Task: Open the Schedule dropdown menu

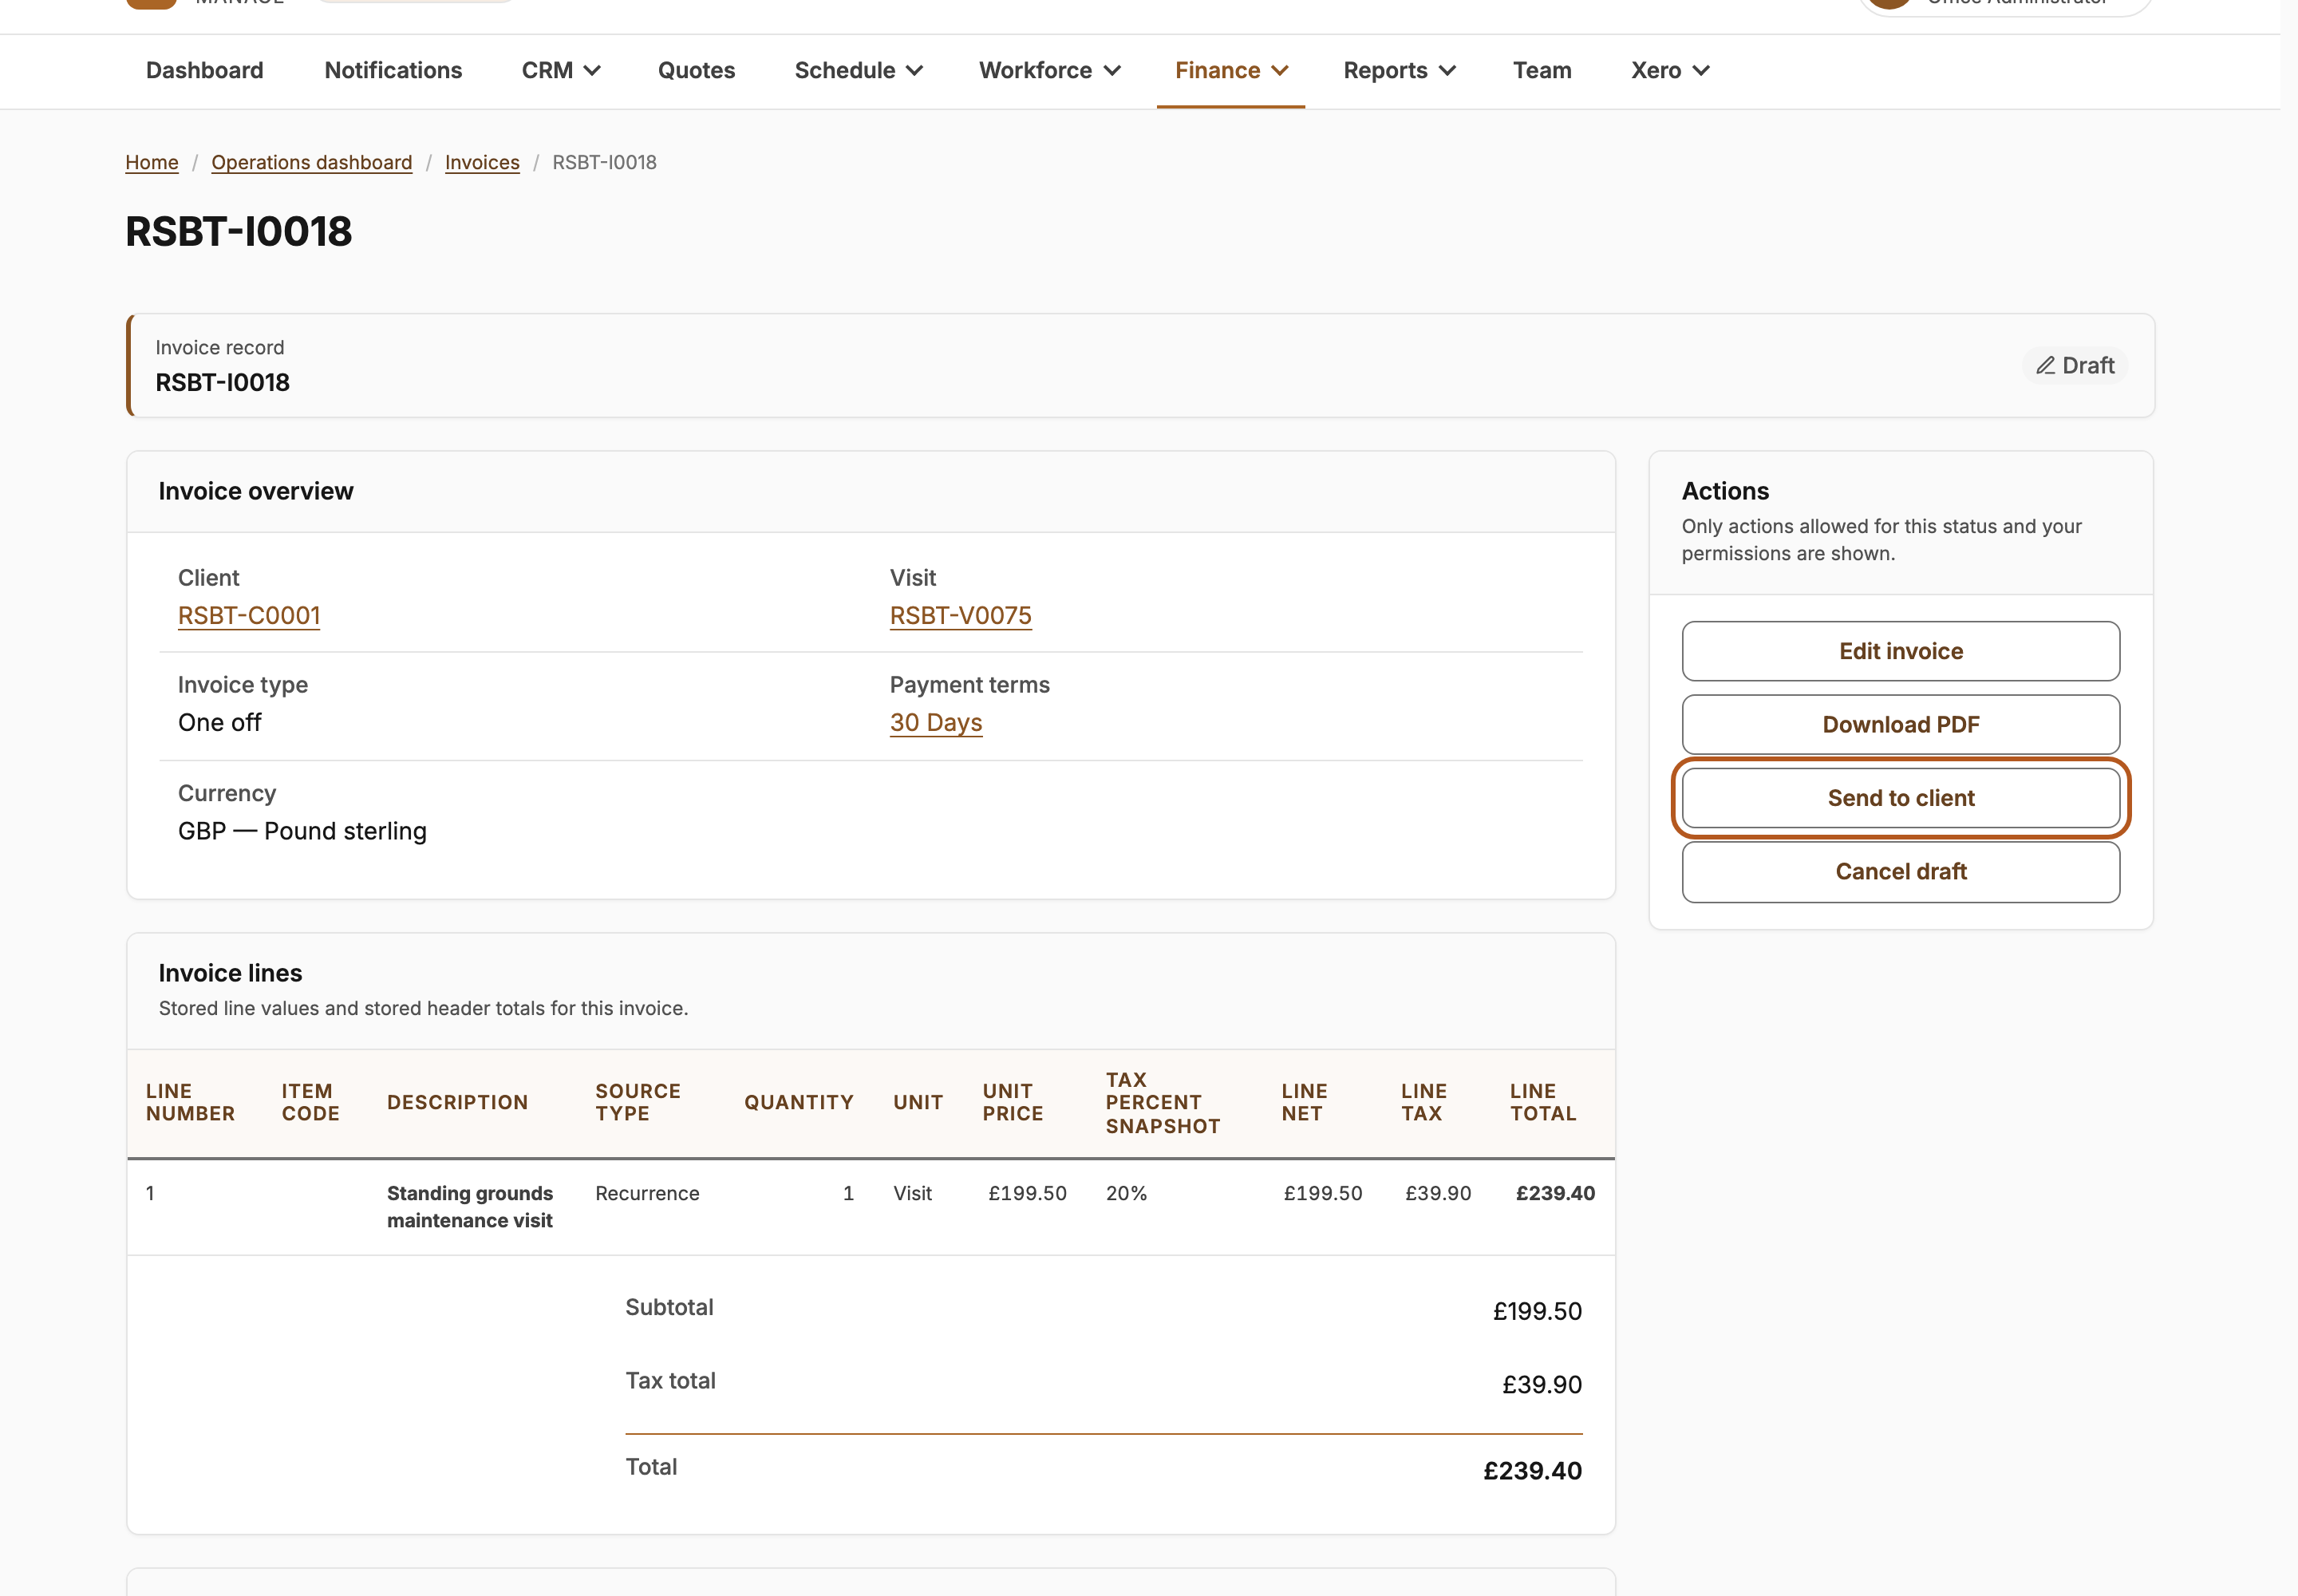Action: (858, 71)
